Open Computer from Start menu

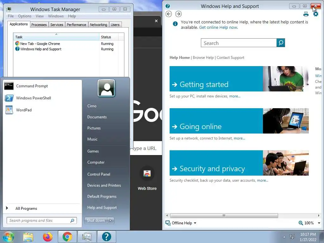click(x=96, y=162)
